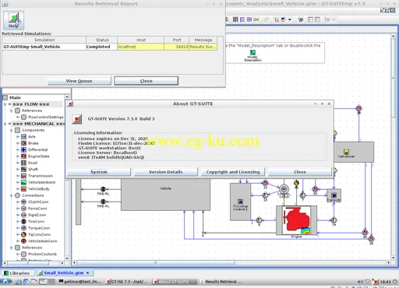Select the Transmission template icon

click(x=23, y=176)
